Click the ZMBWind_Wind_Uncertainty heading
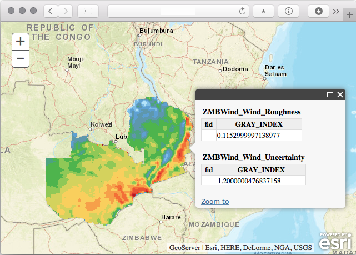The width and height of the screenshot is (356, 255). [x=253, y=157]
